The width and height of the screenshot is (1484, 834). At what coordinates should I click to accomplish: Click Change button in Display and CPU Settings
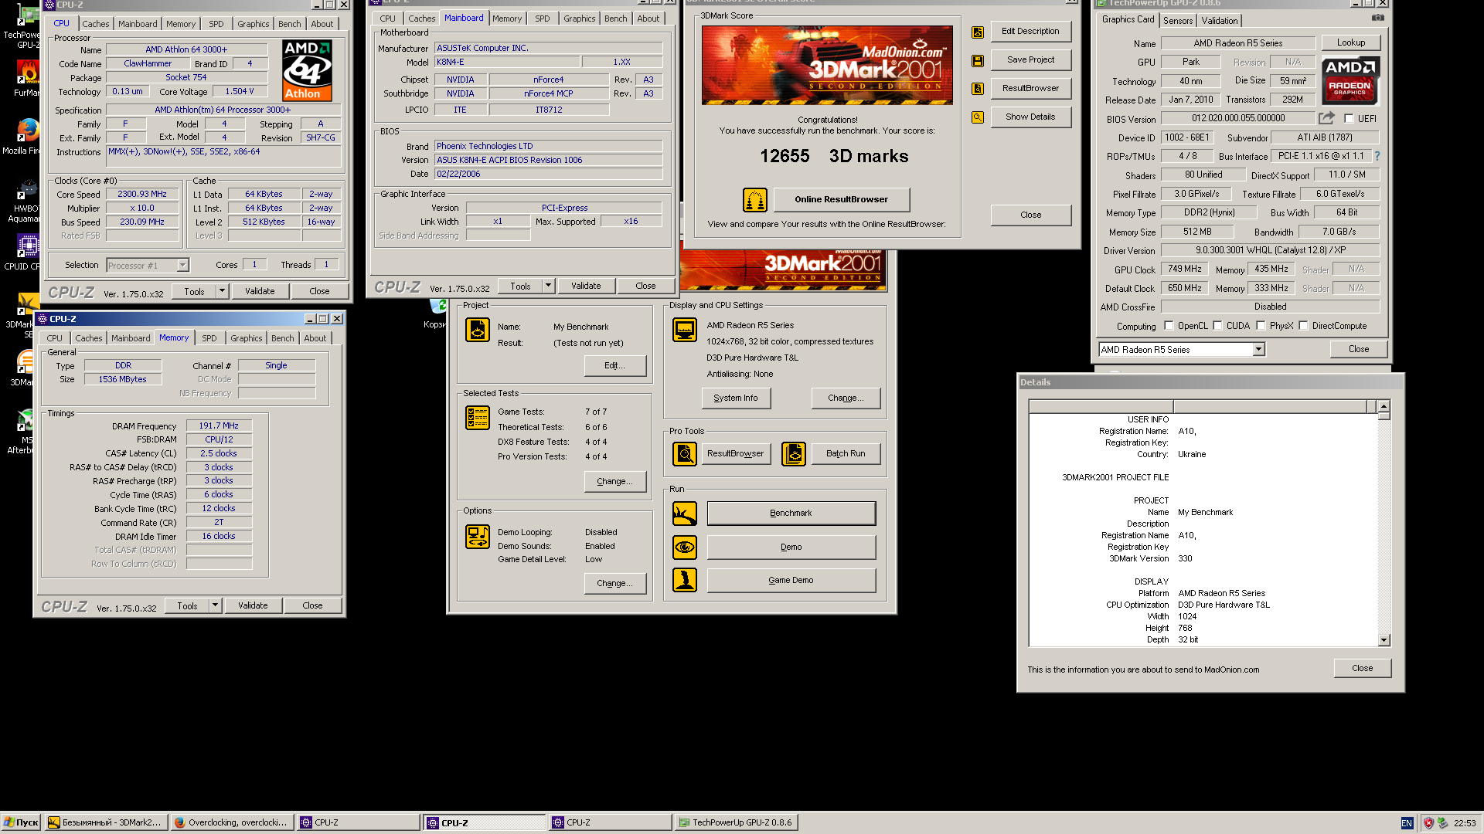[x=846, y=398]
